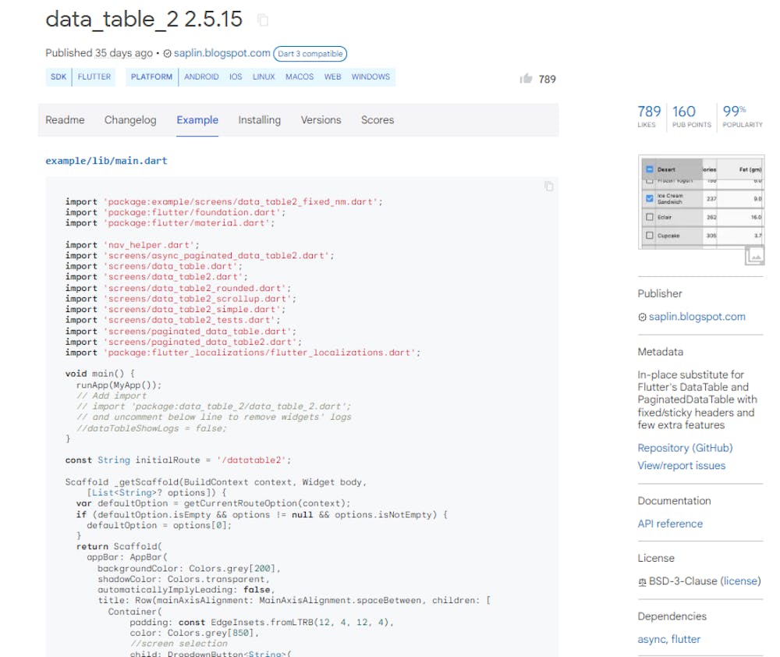Click the 'Published 35 days ago' text
The height and width of the screenshot is (657, 780).
(x=99, y=53)
